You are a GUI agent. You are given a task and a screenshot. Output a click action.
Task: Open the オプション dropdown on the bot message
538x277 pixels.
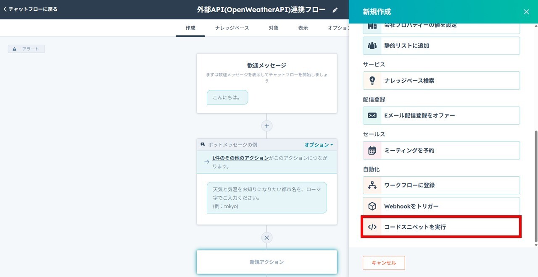319,144
